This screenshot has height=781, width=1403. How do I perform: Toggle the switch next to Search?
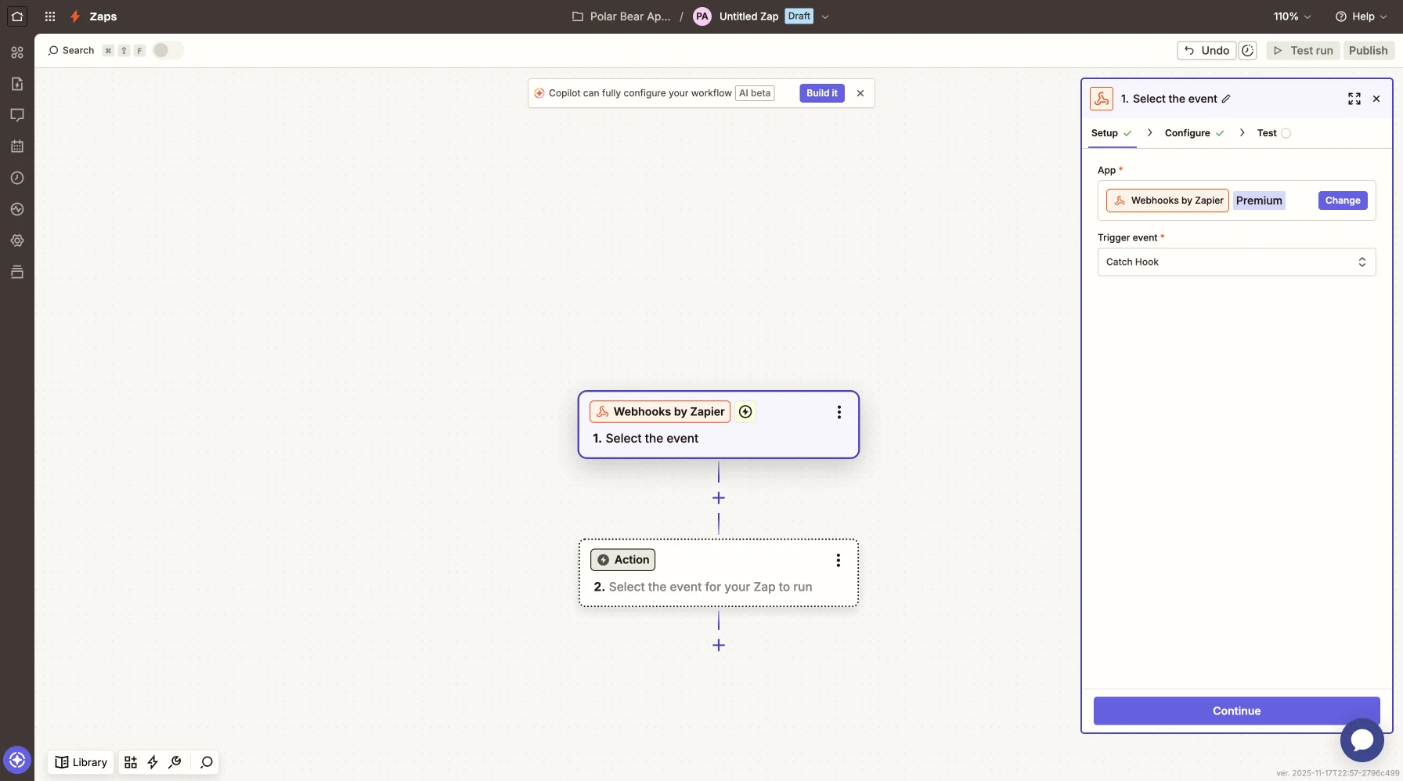(168, 50)
